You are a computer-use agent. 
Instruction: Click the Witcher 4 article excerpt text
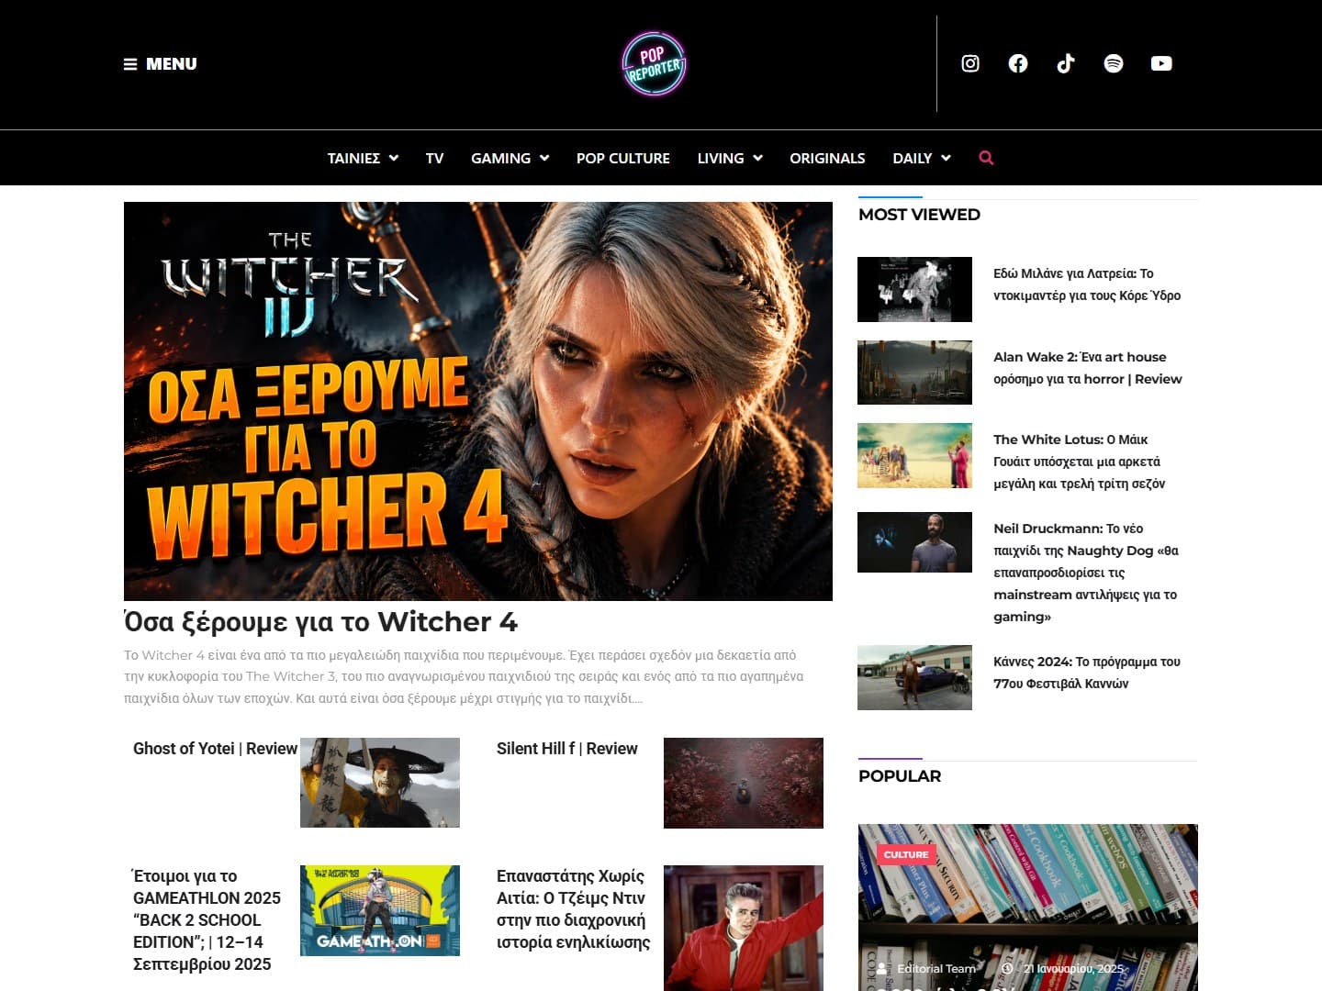click(x=464, y=676)
